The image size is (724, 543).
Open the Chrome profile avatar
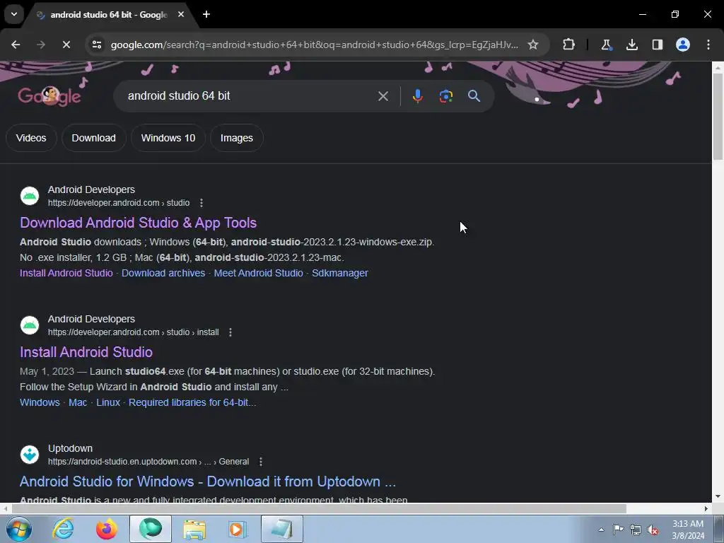click(x=682, y=45)
